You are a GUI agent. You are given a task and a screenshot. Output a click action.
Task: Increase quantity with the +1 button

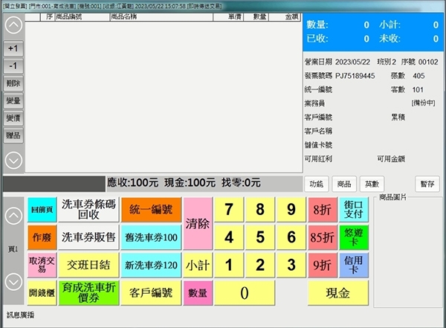coord(13,48)
